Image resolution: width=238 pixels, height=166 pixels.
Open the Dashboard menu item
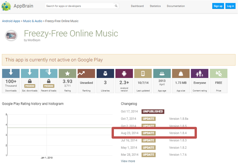137,6
